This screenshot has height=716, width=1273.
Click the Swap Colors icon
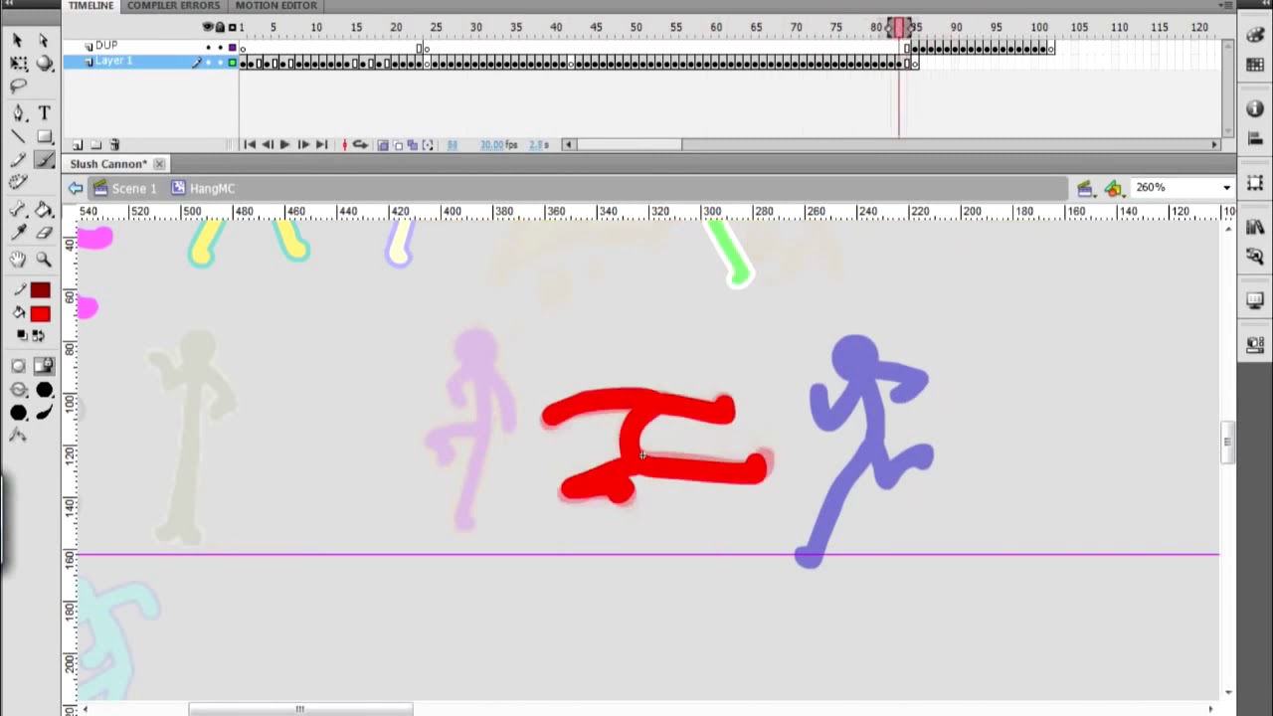click(x=38, y=336)
